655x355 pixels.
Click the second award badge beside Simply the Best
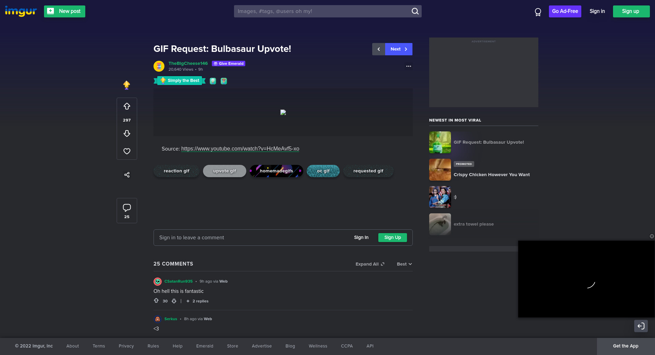coord(224,81)
